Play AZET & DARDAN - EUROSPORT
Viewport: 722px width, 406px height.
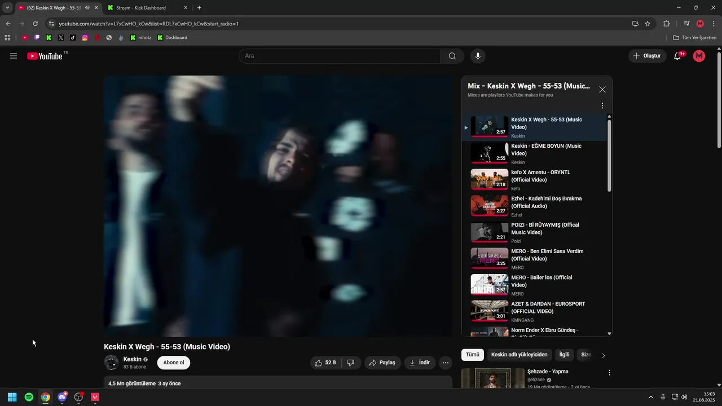pyautogui.click(x=535, y=311)
